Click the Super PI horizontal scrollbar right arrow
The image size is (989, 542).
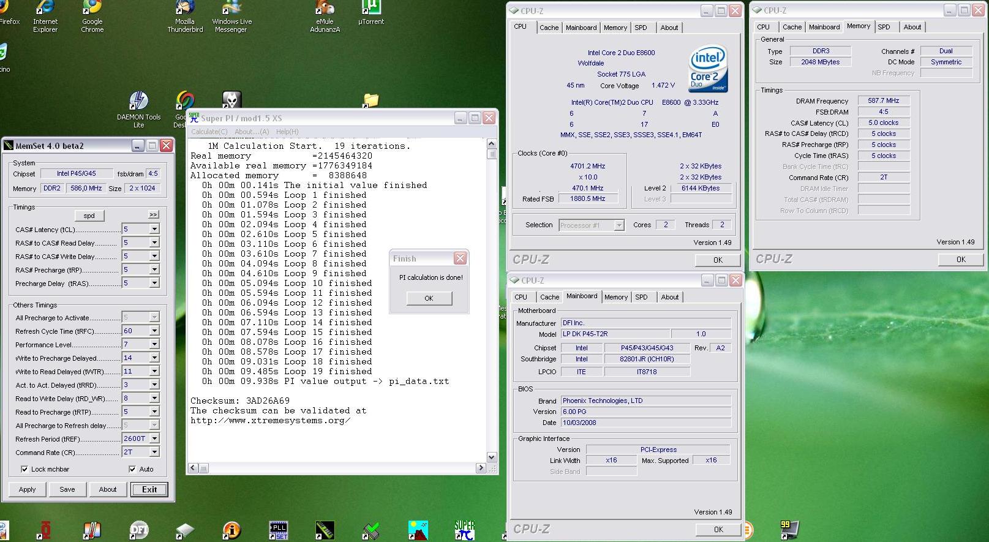point(481,468)
